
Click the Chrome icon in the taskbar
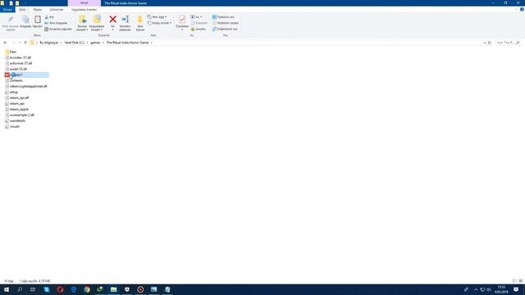(87, 289)
